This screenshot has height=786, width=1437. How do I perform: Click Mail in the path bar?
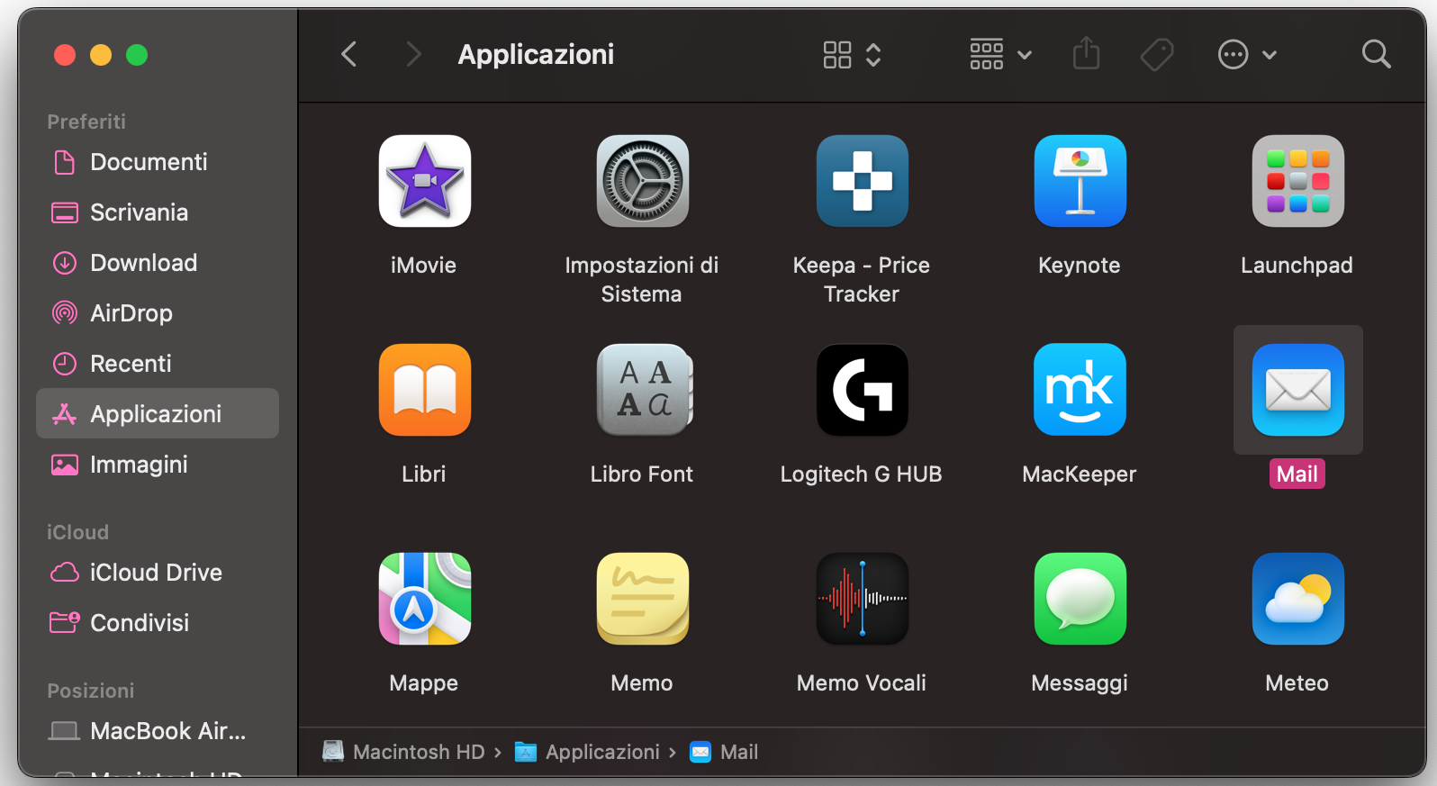tap(724, 752)
